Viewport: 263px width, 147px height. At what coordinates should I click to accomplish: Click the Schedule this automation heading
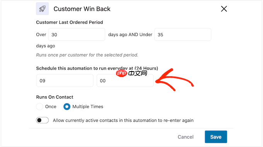tap(97, 68)
